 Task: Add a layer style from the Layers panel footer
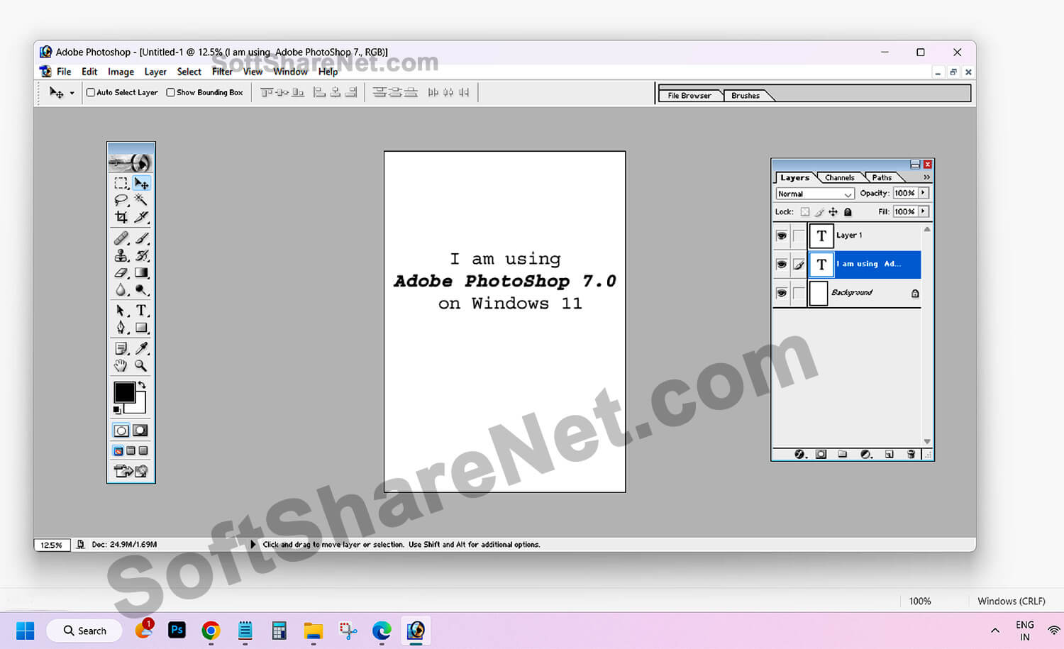[x=800, y=454]
